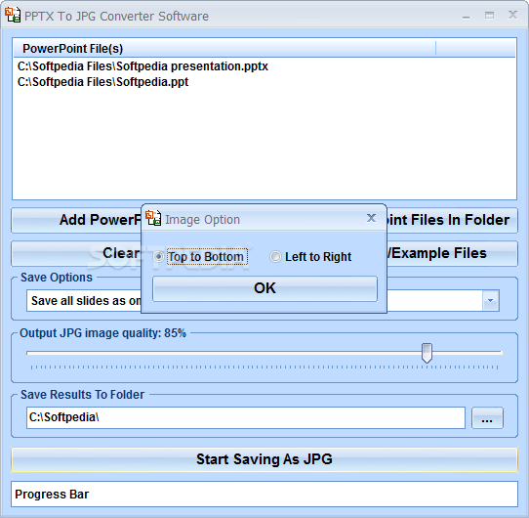
Task: Click the JPG image quality slider handle
Action: [427, 353]
